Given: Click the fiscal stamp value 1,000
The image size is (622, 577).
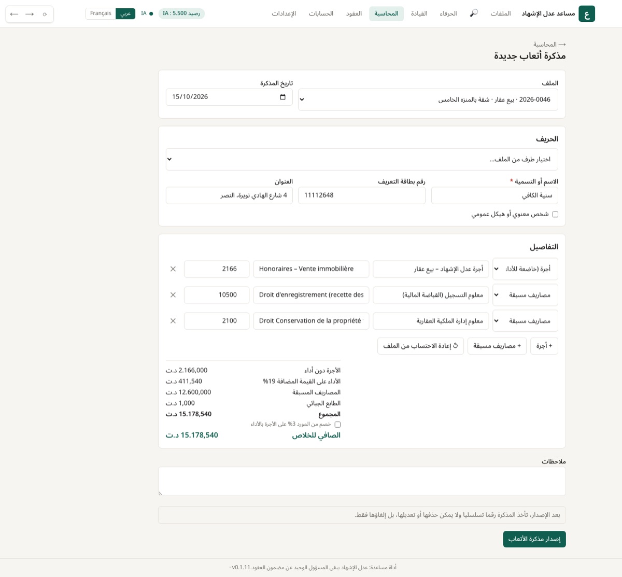Looking at the screenshot, I should pyautogui.click(x=180, y=403).
